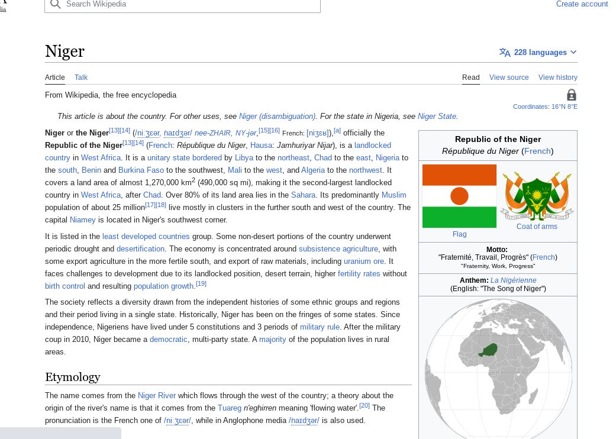Open the Burkina Faso link
The image size is (616, 439).
141,170
